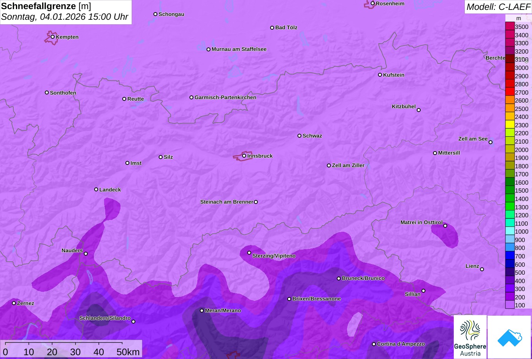Click the 1000 cyan legend swatch
This screenshot has width=532, height=359.
(510, 231)
